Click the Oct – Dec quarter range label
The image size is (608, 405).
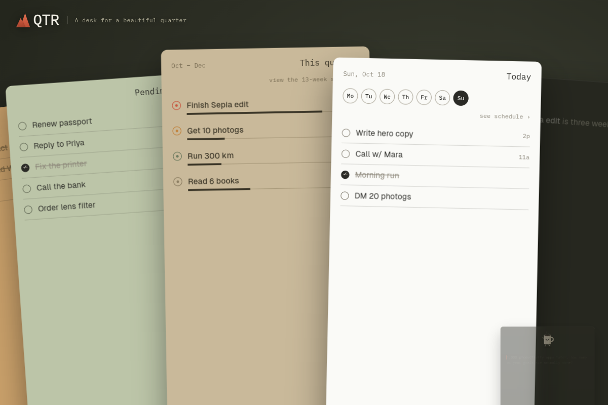(x=188, y=66)
